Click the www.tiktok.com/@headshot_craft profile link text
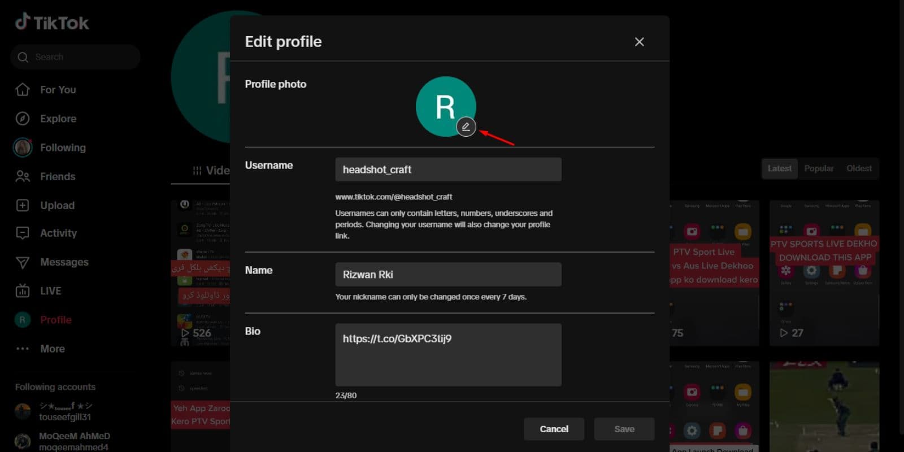The image size is (904, 452). (394, 197)
